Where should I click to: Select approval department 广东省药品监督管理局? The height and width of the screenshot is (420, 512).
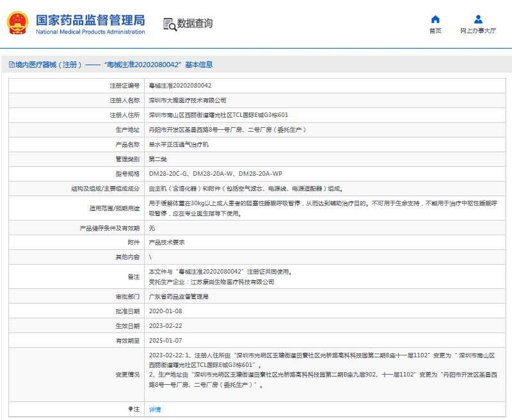tap(179, 297)
